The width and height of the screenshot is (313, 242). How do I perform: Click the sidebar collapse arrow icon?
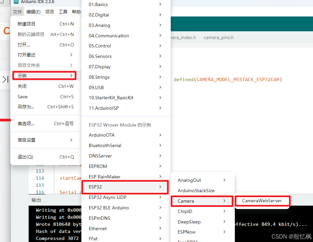tap(5, 79)
